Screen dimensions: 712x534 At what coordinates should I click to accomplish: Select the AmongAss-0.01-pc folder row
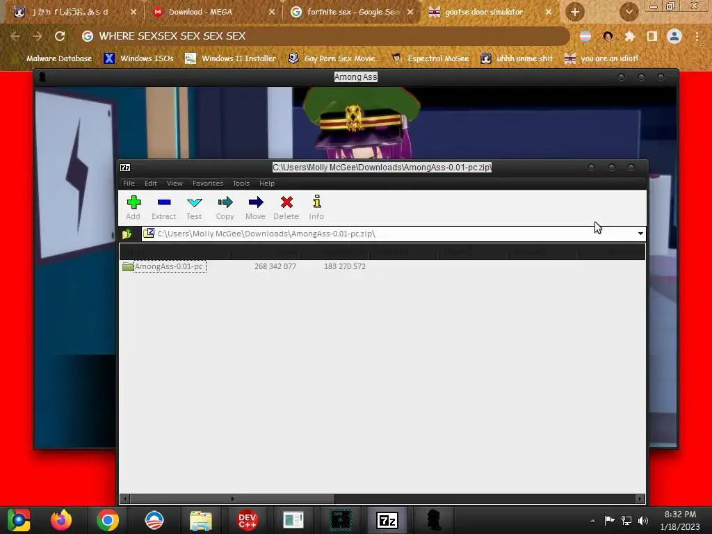(x=165, y=266)
